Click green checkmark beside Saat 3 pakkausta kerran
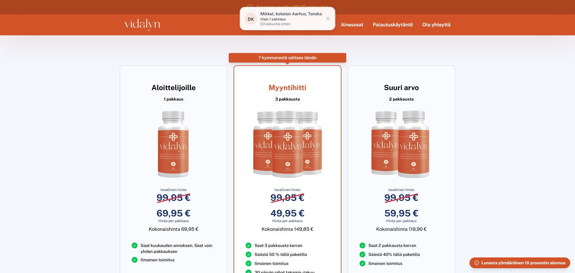Image resolution: width=575 pixels, height=273 pixels. tap(248, 245)
